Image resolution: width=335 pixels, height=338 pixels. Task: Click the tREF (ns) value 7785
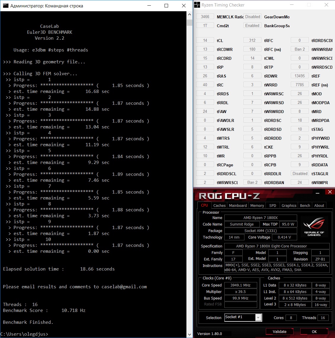click(300, 85)
